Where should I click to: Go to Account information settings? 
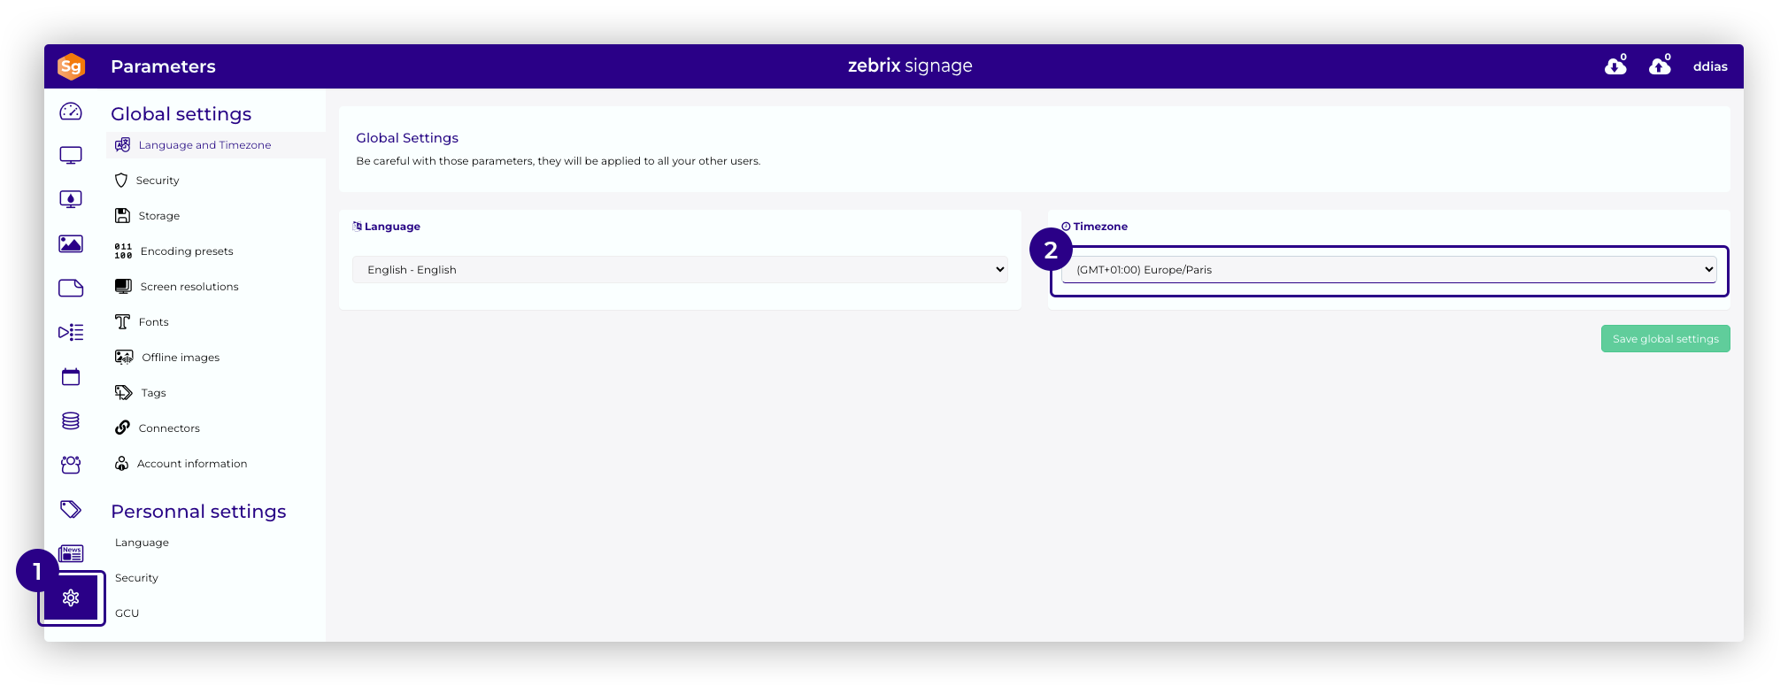pyautogui.click(x=192, y=464)
